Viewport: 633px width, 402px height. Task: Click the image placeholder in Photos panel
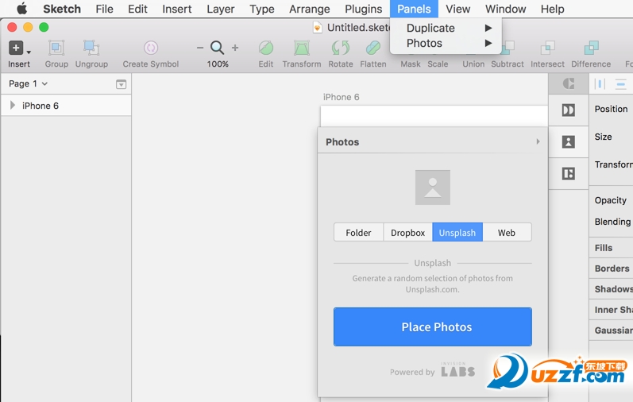[x=432, y=187]
